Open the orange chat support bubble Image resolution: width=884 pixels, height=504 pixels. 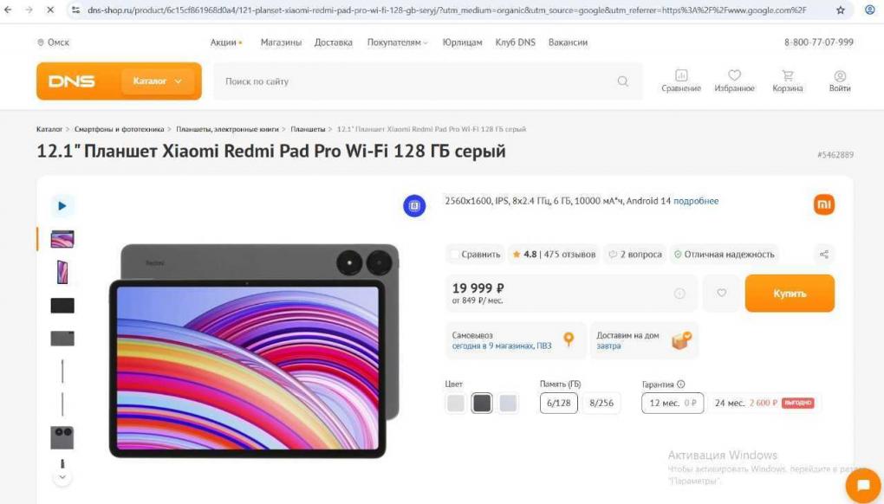(863, 485)
